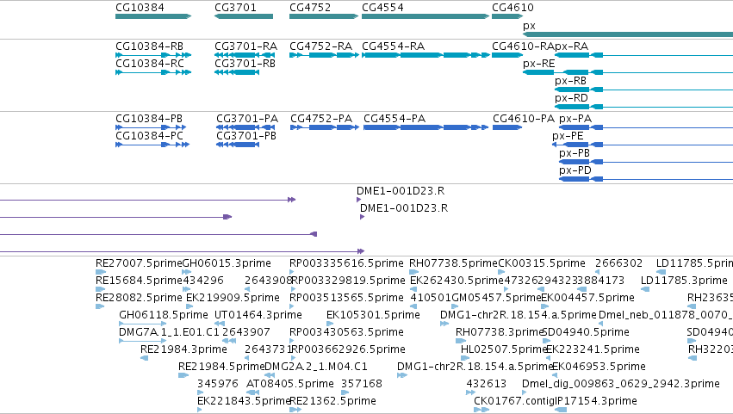Select the RP003513565.5prime EST label
The width and height of the screenshot is (733, 414).
tap(346, 298)
